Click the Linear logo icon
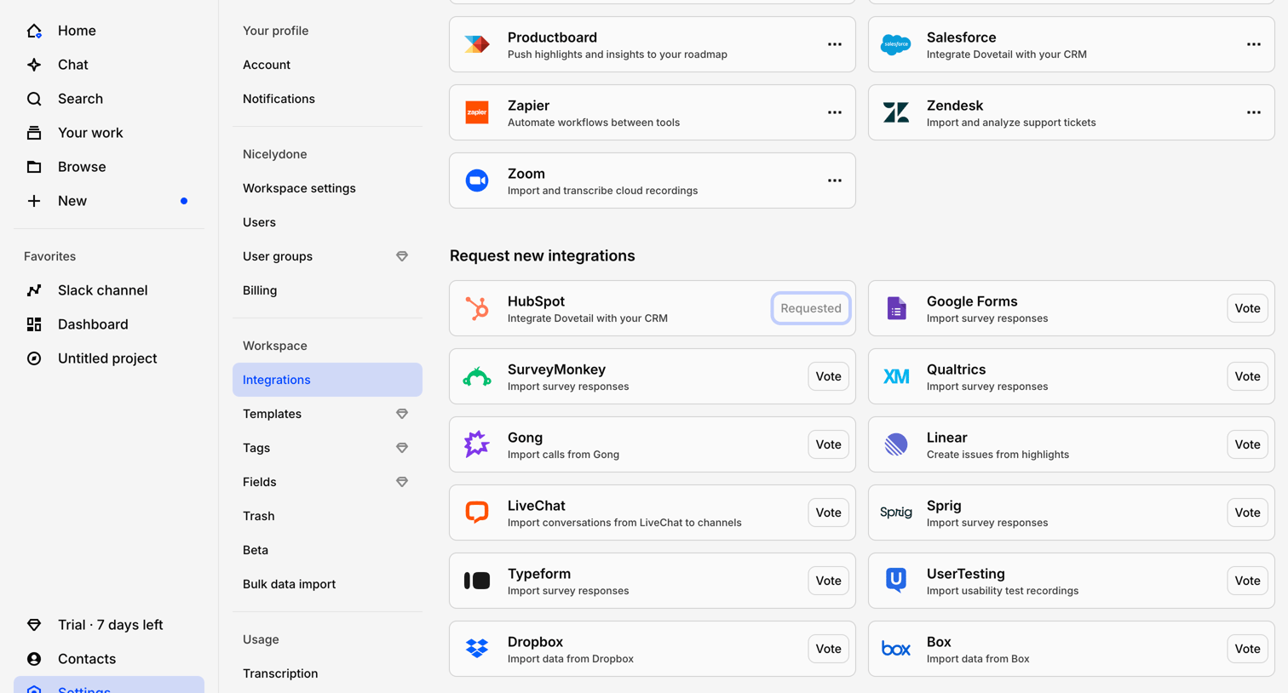Image resolution: width=1288 pixels, height=693 pixels. tap(896, 444)
